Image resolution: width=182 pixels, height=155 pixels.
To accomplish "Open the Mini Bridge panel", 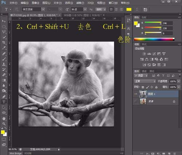I will [16, 154].
